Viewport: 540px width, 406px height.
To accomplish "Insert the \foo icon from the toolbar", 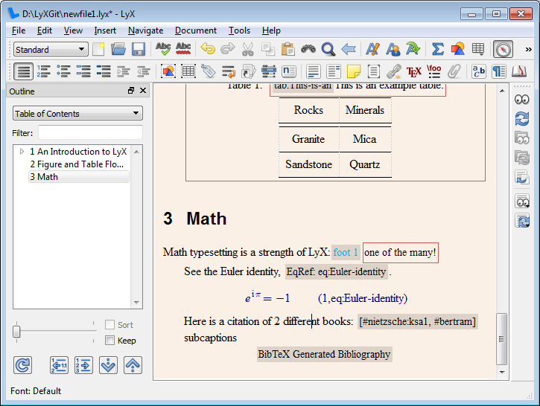I will point(434,71).
